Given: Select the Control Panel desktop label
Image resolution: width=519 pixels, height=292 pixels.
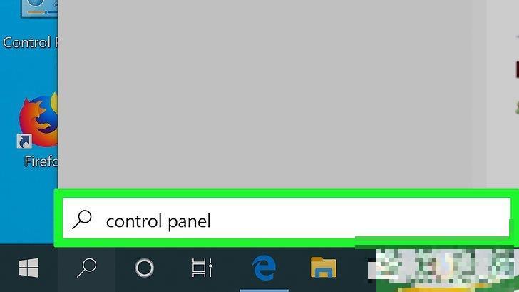Looking at the screenshot, I should [x=30, y=42].
